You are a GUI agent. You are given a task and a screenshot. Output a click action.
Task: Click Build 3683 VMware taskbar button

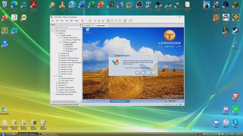point(28,134)
